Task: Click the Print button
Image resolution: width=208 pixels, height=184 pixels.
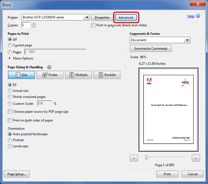Action: [167, 174]
